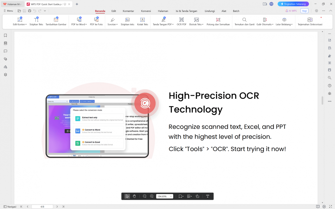This screenshot has width=335, height=209.
Task: Select the Sisipkan Teks tool with blue badge
Action: [36, 22]
